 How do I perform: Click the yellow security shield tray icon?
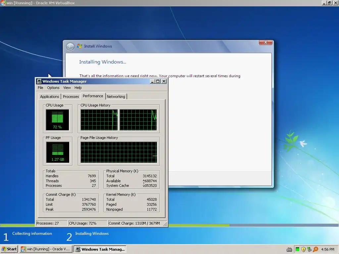303,249
